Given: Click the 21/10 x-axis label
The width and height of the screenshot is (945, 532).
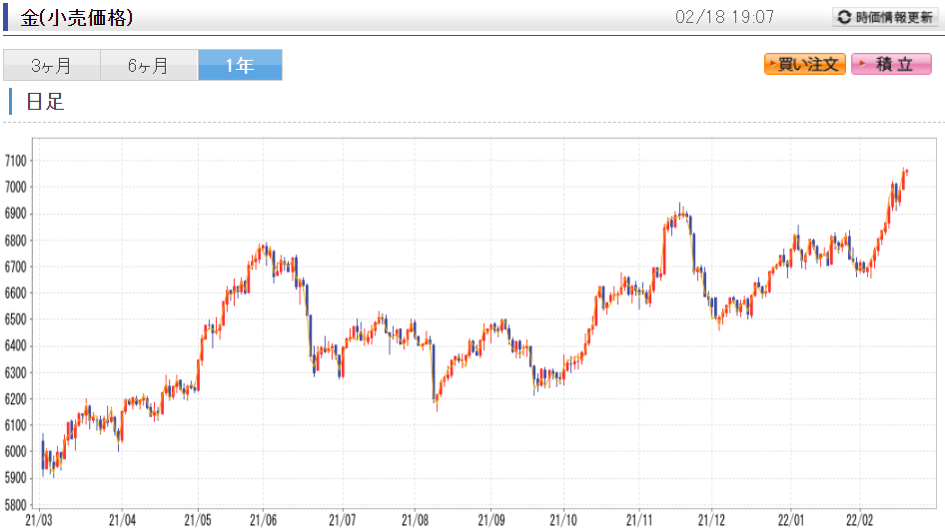Looking at the screenshot, I should 563,520.
